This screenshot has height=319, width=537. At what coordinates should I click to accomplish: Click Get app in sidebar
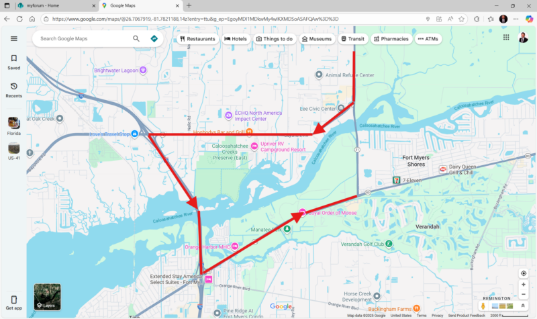[x=13, y=302]
